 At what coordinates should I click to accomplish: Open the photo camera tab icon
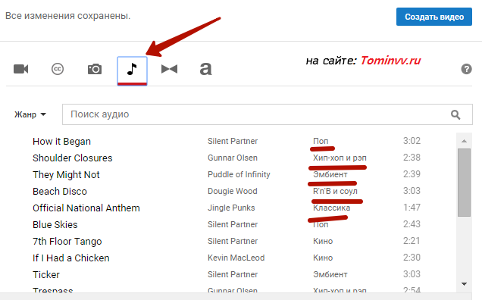point(95,69)
